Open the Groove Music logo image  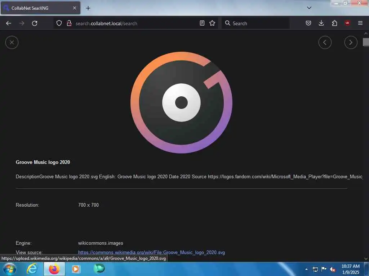182,102
